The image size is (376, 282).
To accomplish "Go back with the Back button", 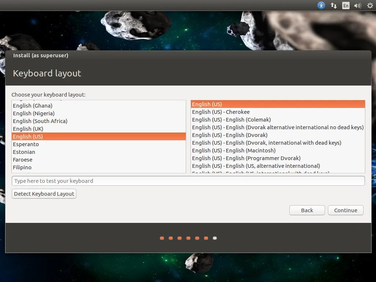I will (307, 210).
